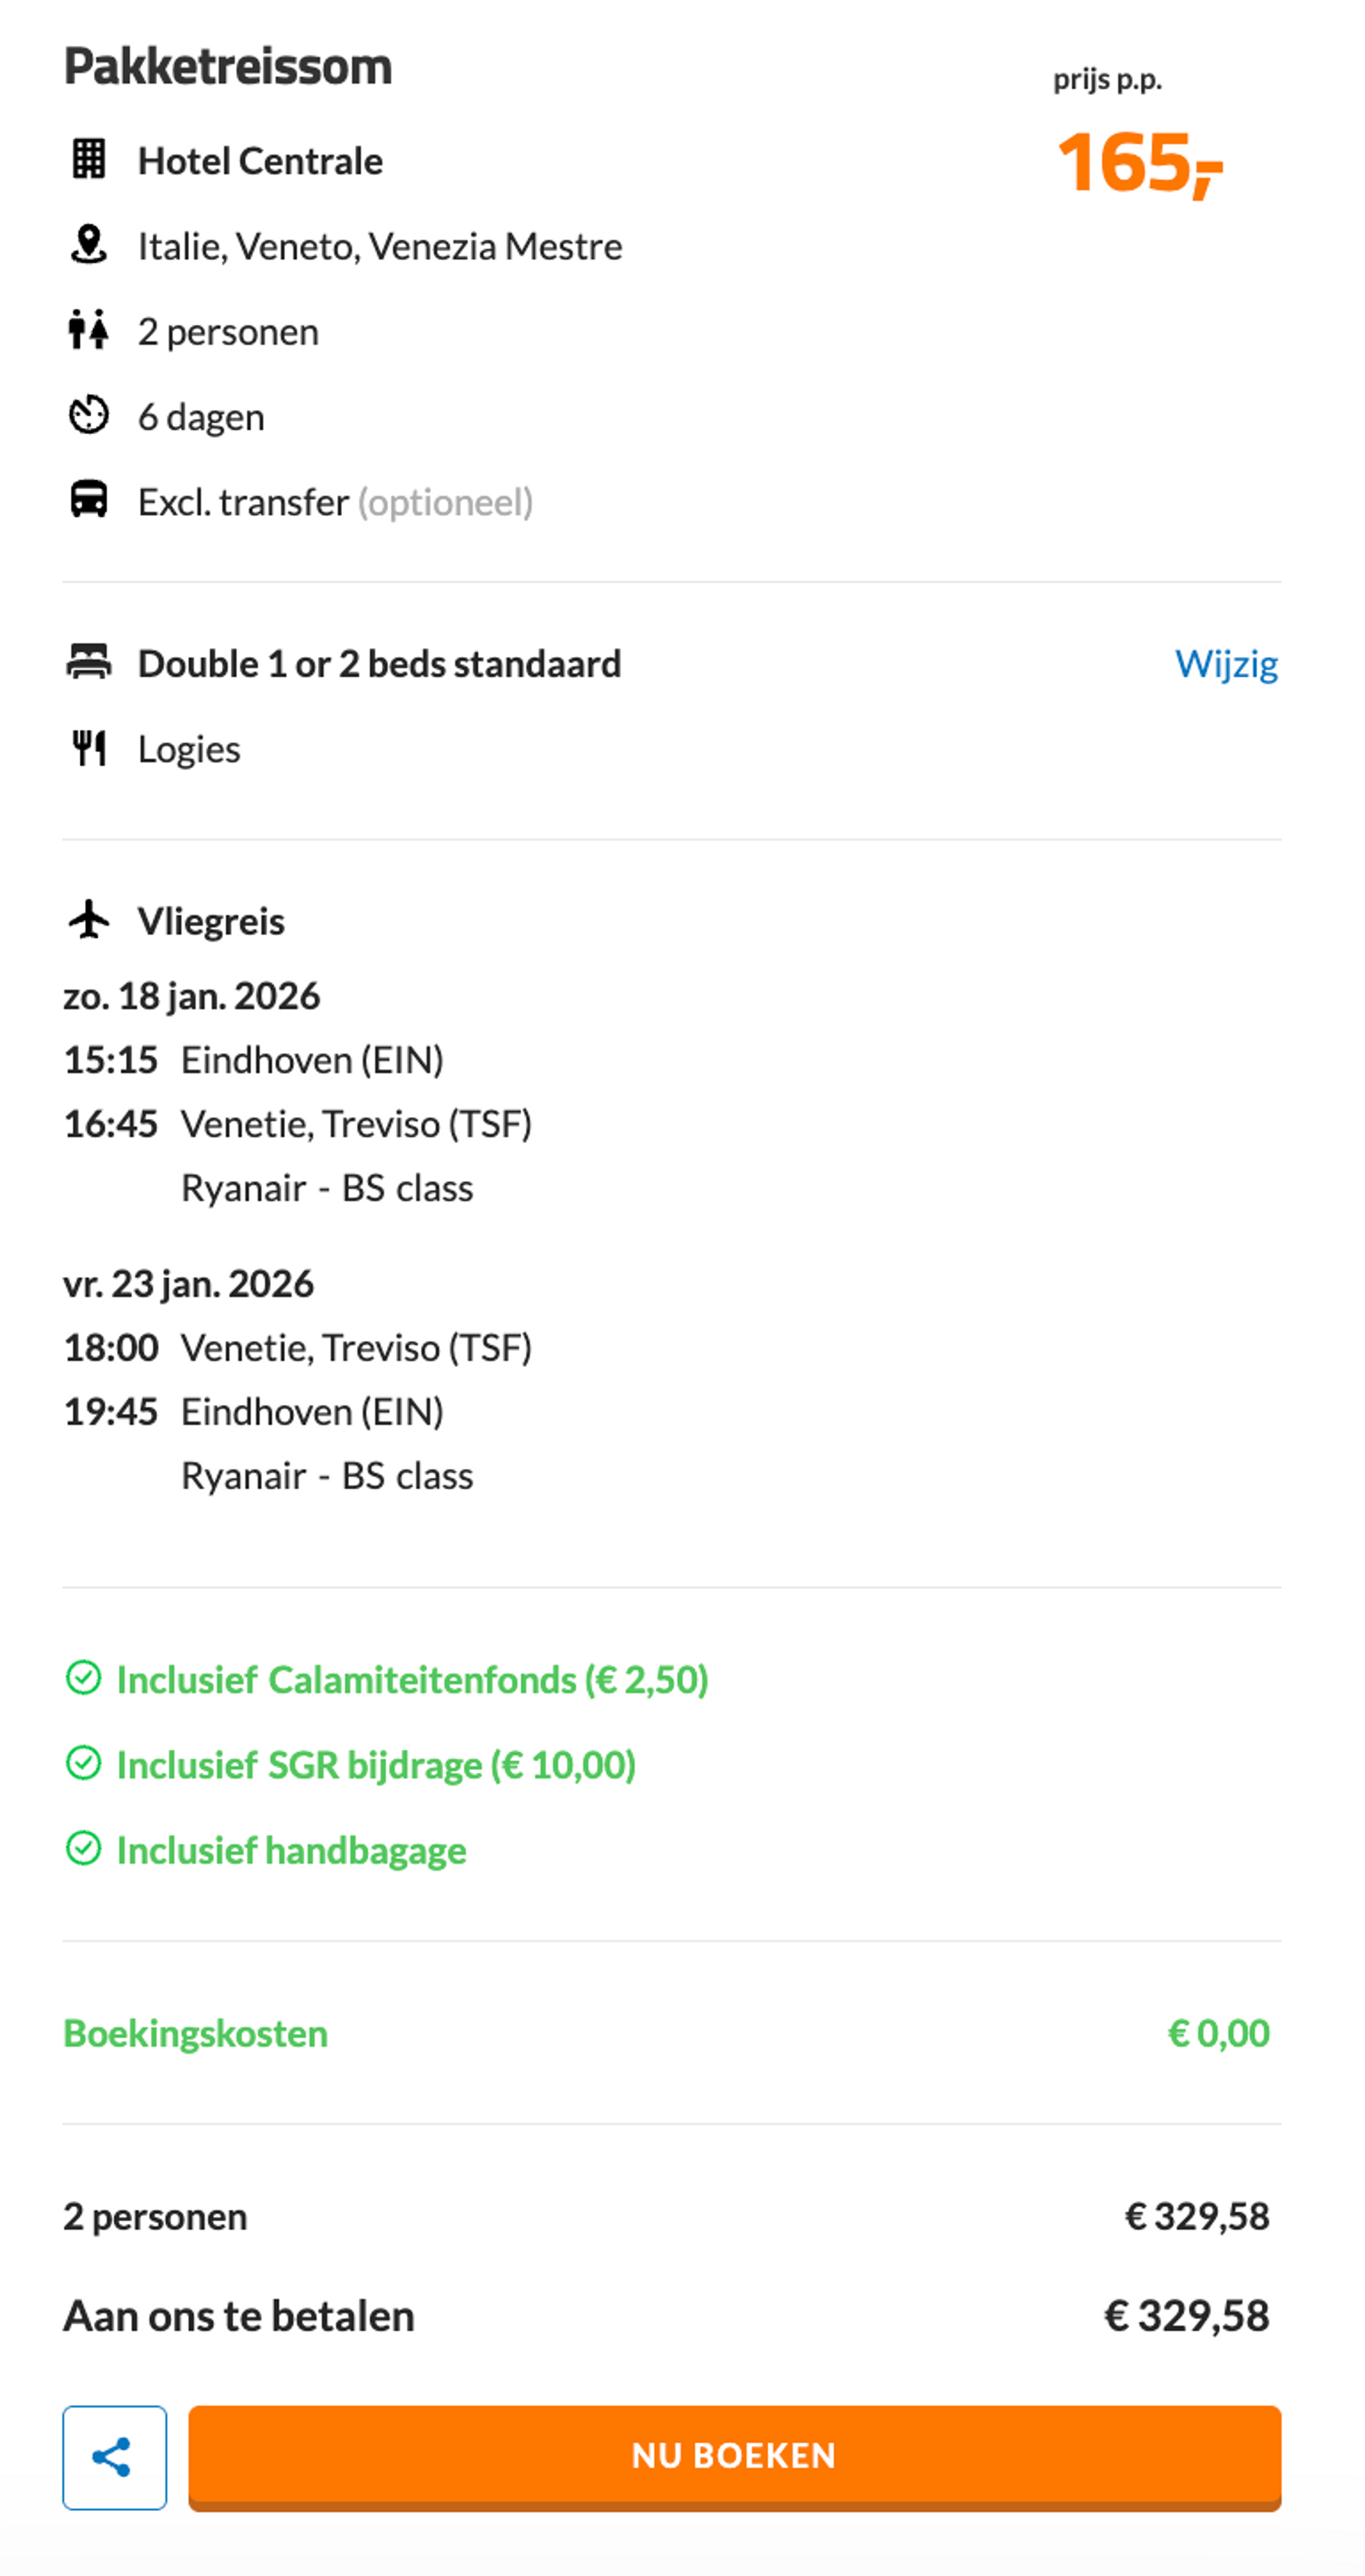The image size is (1365, 2576).
Task: Click the Calamiteitenfonds checkmark icon
Action: 83,1678
